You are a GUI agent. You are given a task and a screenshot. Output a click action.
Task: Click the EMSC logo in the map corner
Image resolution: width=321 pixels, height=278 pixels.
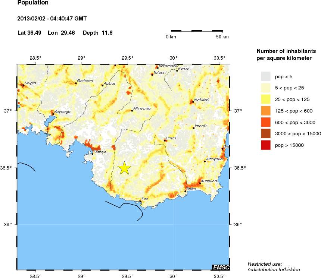tap(221, 267)
